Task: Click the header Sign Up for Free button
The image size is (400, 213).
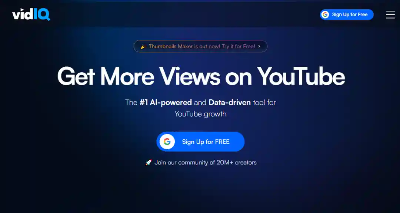Action: (347, 14)
